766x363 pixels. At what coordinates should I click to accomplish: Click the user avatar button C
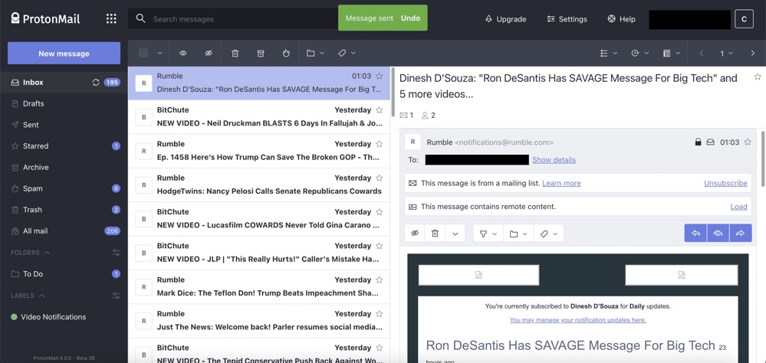pyautogui.click(x=744, y=19)
